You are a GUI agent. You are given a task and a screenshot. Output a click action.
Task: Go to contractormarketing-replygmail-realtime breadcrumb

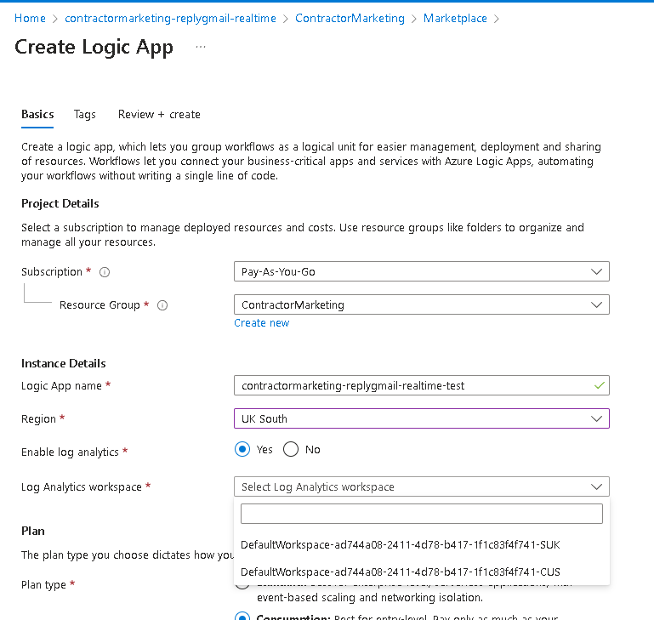(x=170, y=19)
